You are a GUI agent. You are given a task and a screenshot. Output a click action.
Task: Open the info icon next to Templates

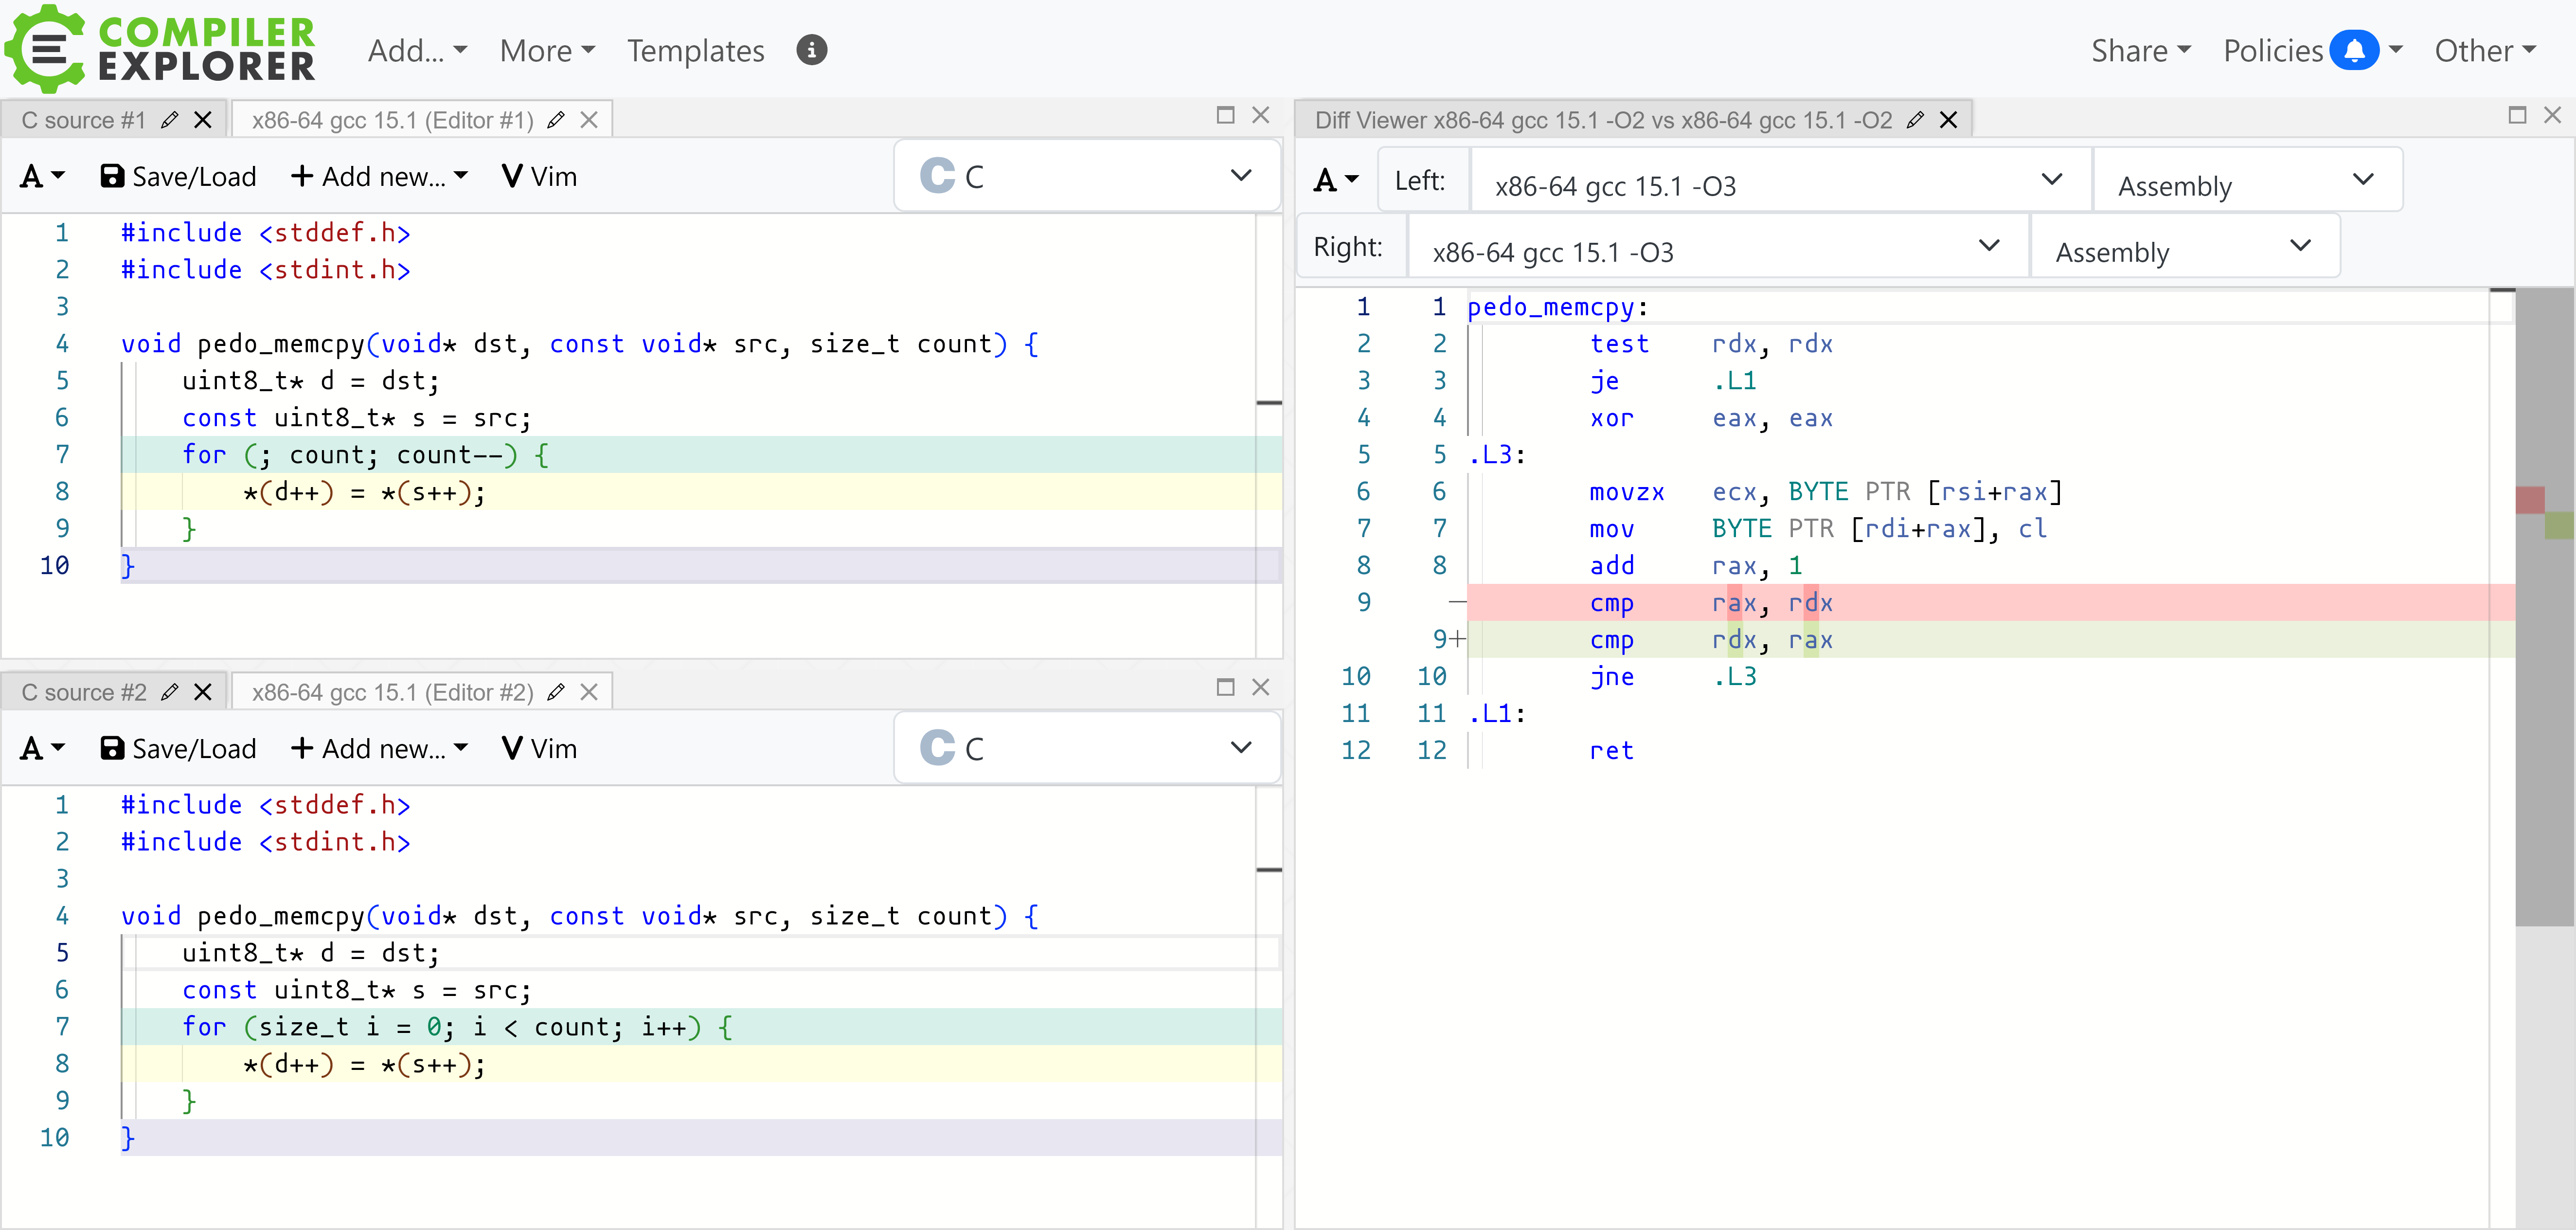(811, 50)
